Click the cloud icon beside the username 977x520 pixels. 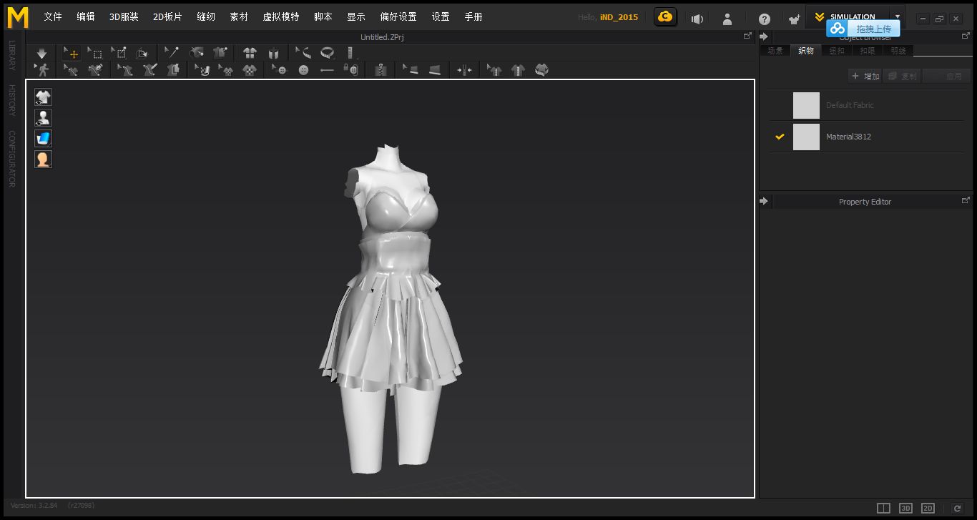coord(665,17)
